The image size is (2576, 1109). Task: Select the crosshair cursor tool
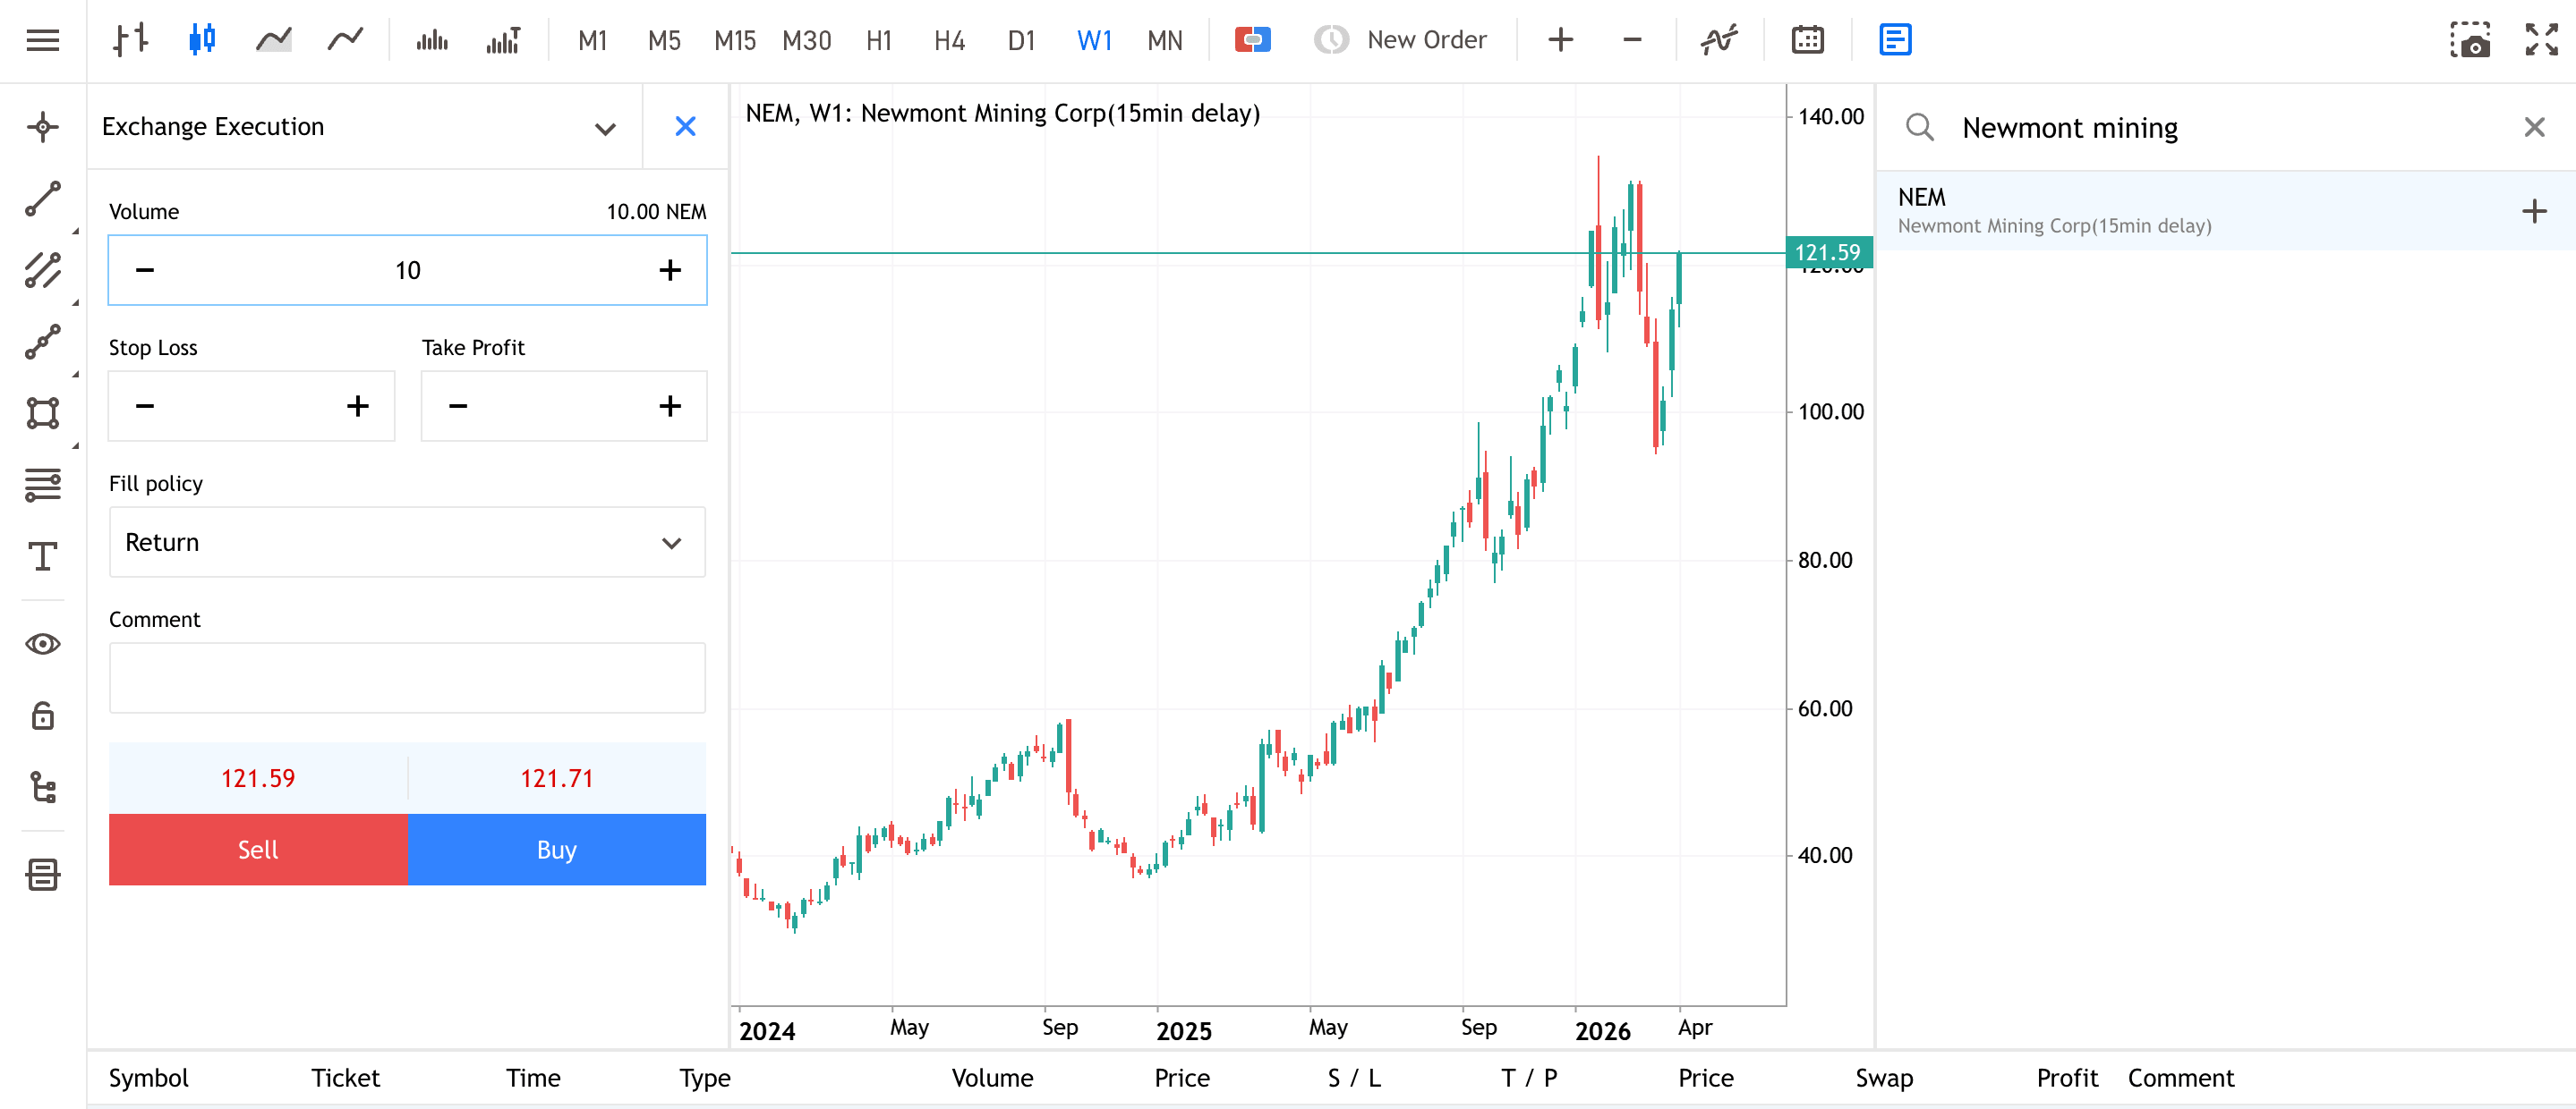click(x=43, y=127)
